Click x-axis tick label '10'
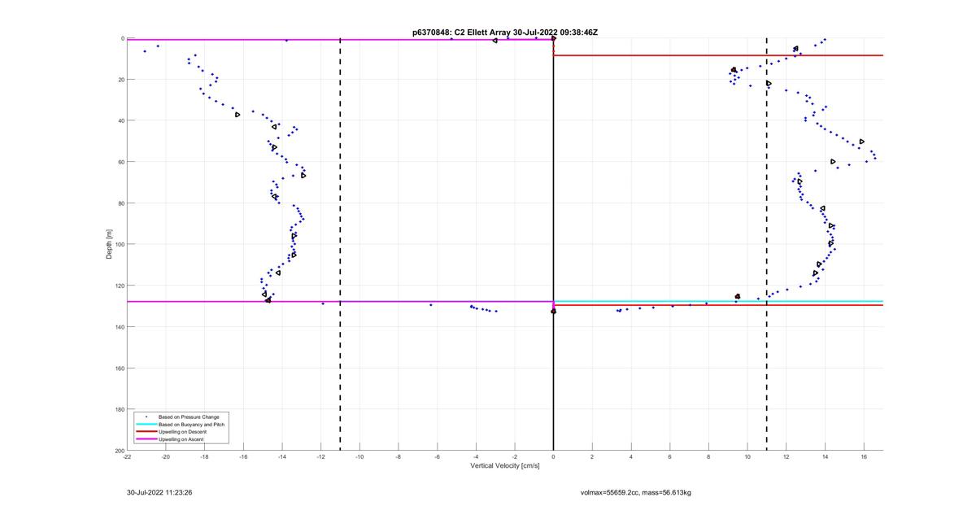Image resolution: width=976 pixels, height=506 pixels. (747, 457)
